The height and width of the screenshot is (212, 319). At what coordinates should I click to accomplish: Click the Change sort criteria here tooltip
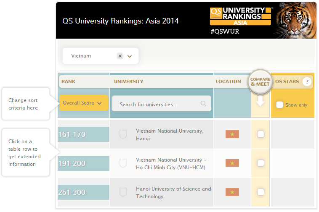(26, 104)
